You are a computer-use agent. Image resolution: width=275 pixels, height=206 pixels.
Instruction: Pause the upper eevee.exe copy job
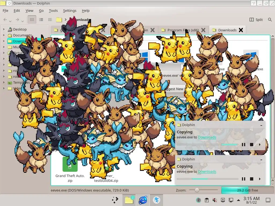243,145
